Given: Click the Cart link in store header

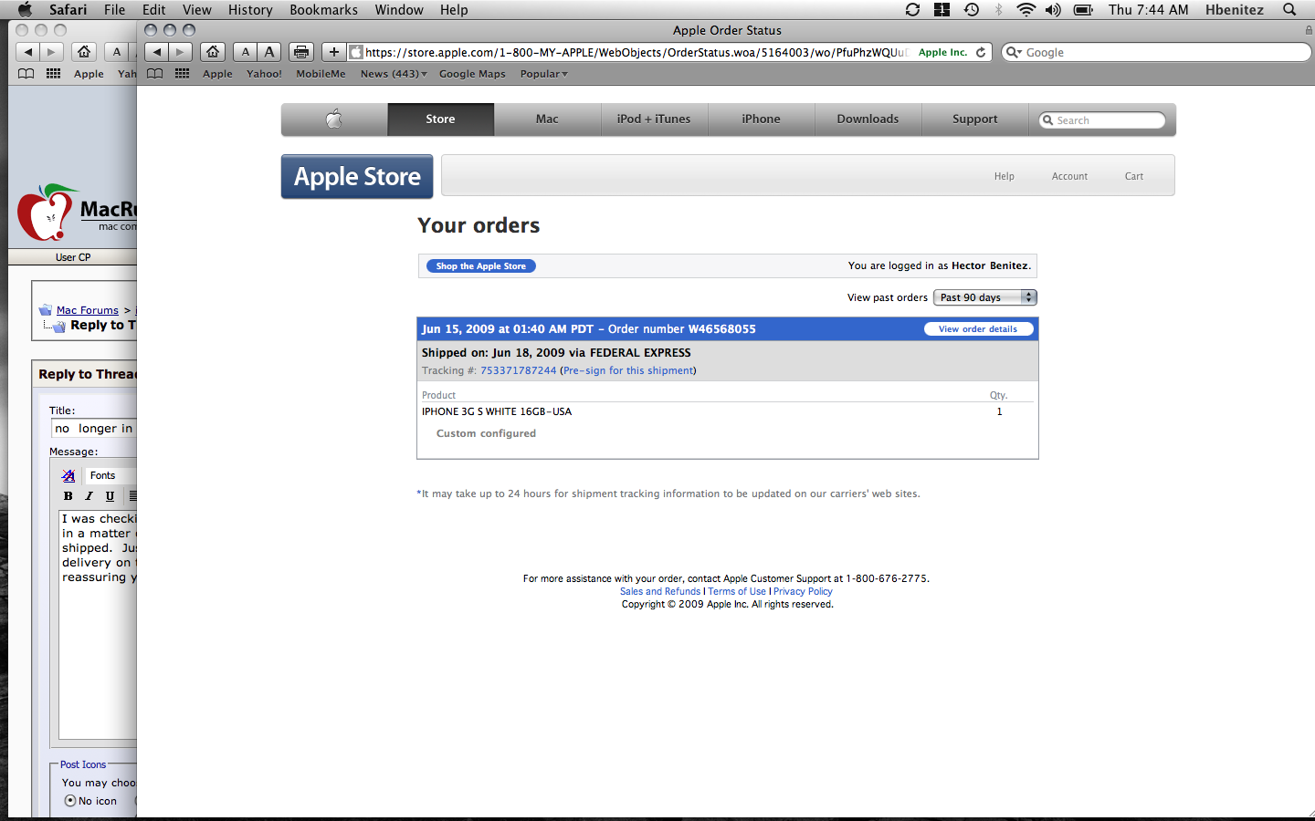Looking at the screenshot, I should tap(1134, 176).
